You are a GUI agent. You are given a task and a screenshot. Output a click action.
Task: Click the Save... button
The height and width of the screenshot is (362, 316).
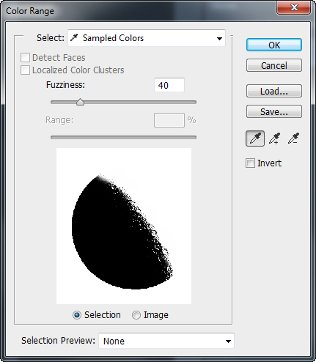click(274, 111)
